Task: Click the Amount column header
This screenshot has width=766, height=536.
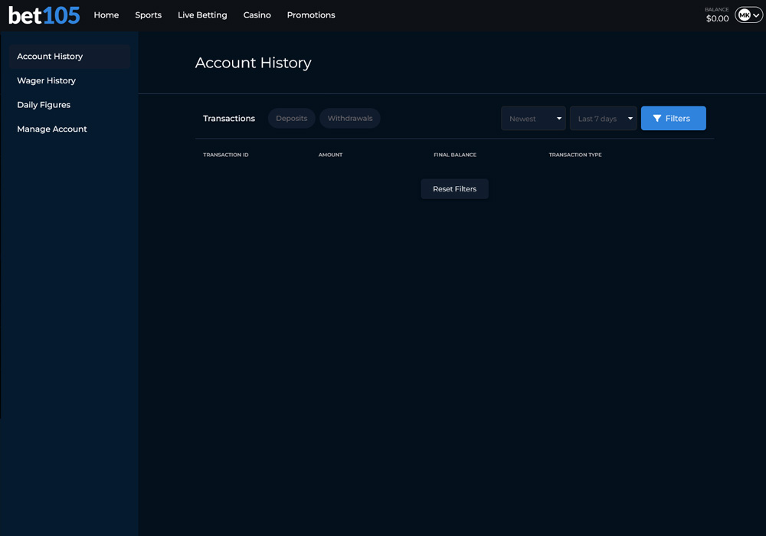Action: 330,155
